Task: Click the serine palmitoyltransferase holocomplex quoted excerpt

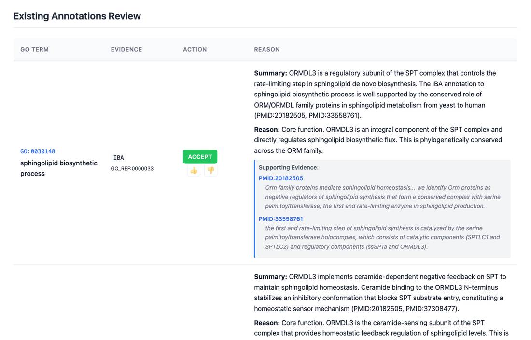Action: point(383,237)
